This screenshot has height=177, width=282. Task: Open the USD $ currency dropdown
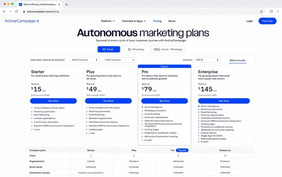click(207, 60)
